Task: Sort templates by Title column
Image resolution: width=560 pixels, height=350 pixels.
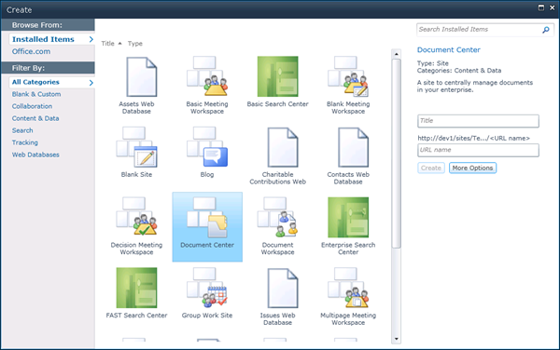Action: [x=107, y=44]
